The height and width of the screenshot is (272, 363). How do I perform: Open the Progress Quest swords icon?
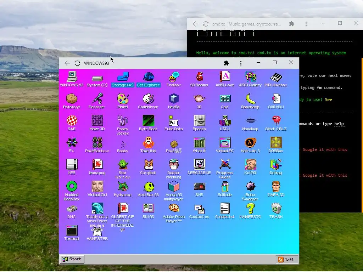[225, 165]
